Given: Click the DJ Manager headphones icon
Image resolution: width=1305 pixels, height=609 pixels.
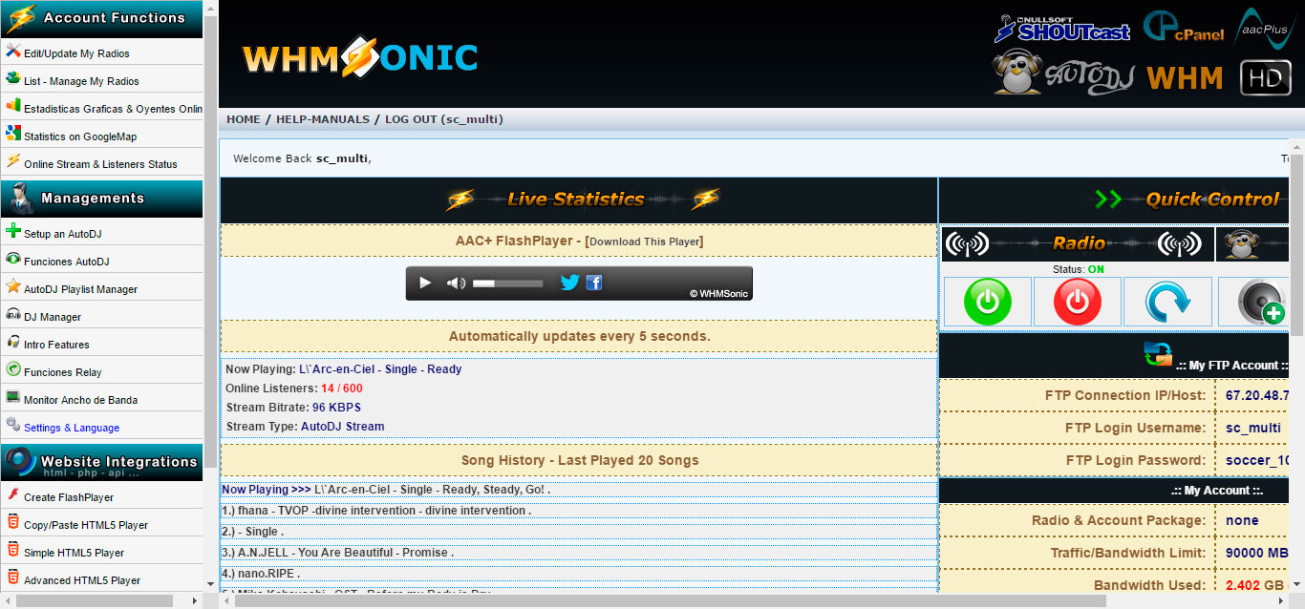Looking at the screenshot, I should [x=13, y=315].
